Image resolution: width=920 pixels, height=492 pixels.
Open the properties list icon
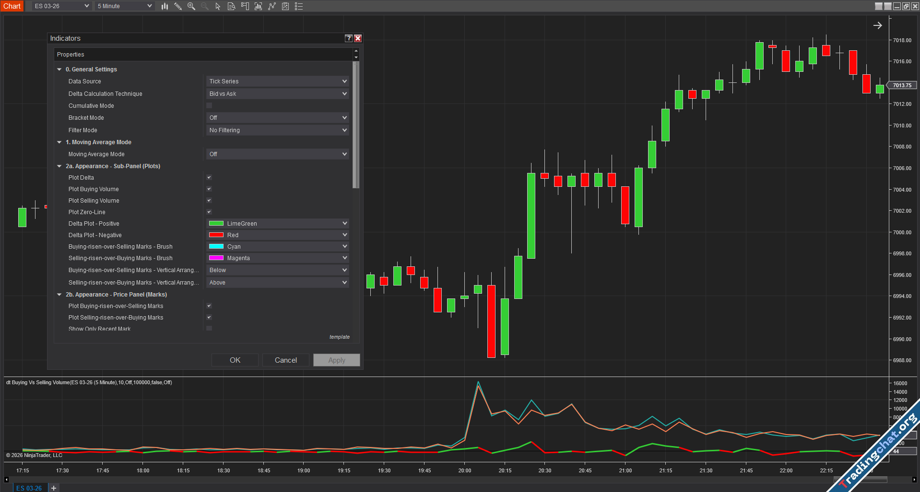point(299,6)
